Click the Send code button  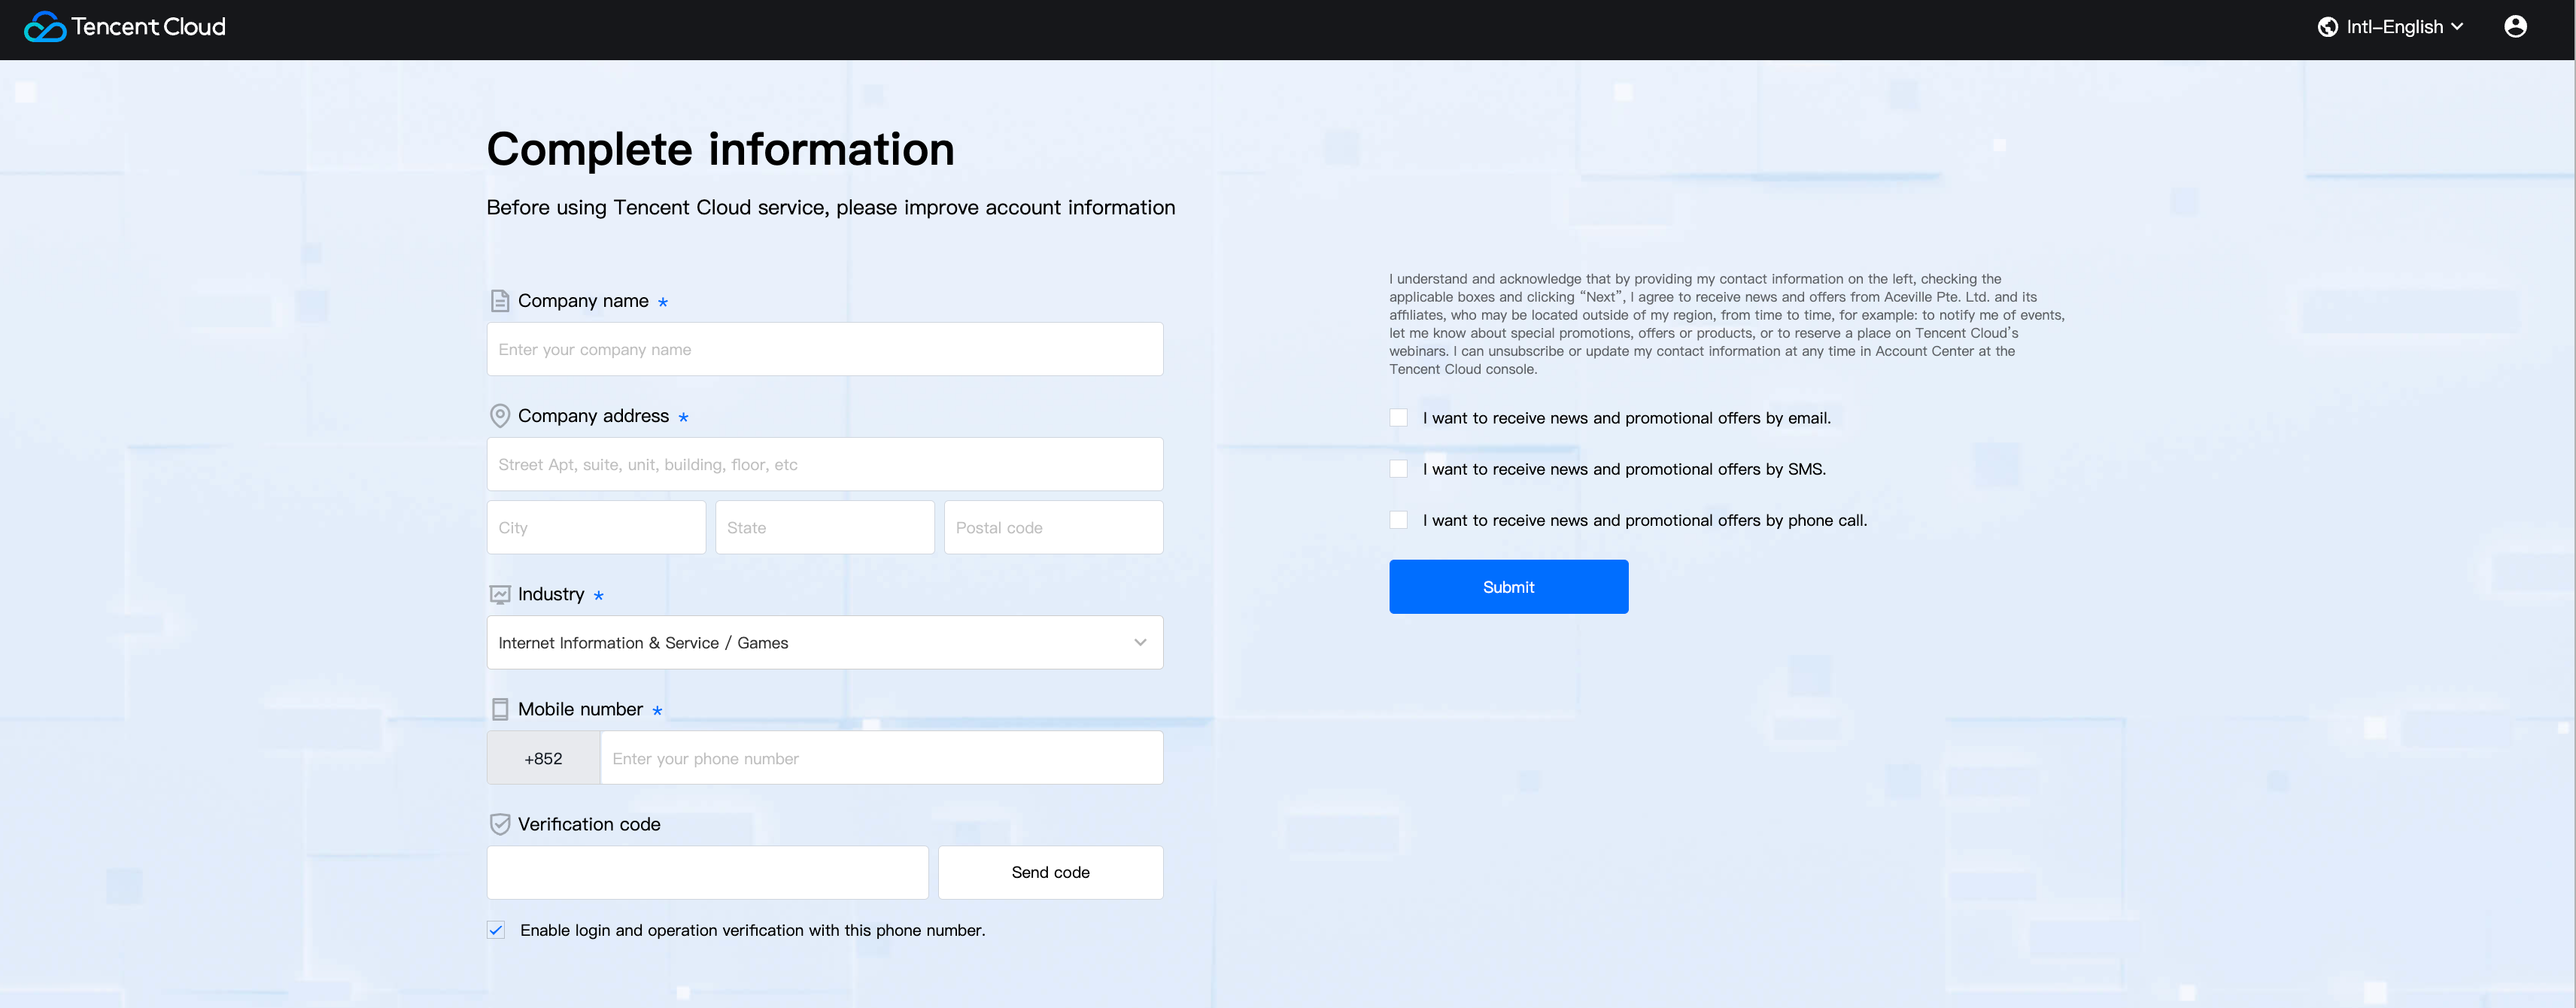(1050, 873)
